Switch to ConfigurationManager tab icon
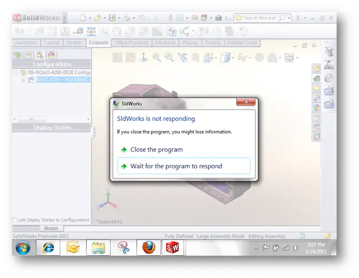Image resolution: width=359 pixels, height=278 pixels. coord(40,55)
